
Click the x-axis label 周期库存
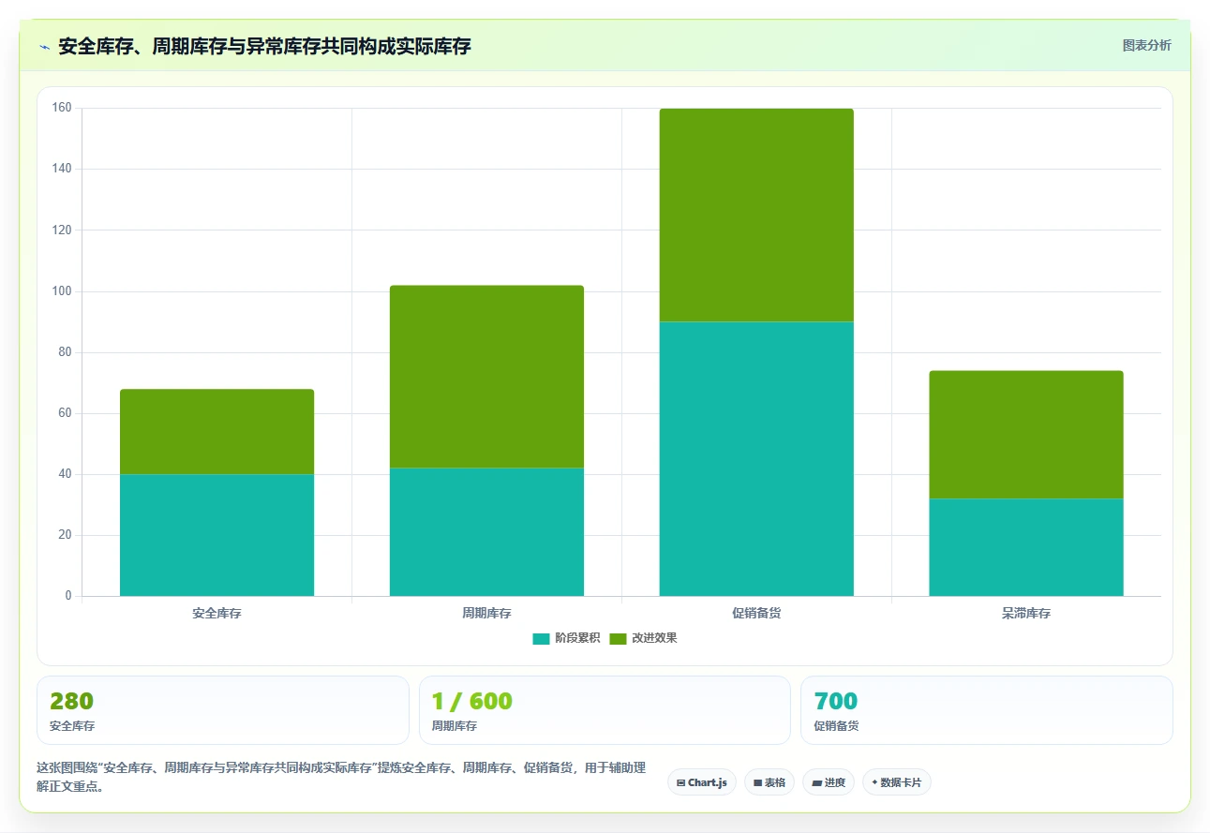coord(486,614)
